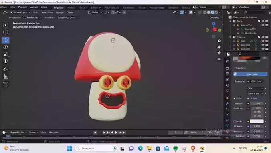Open the Procesar menu
The width and height of the screenshot is (271, 153).
(22, 7)
